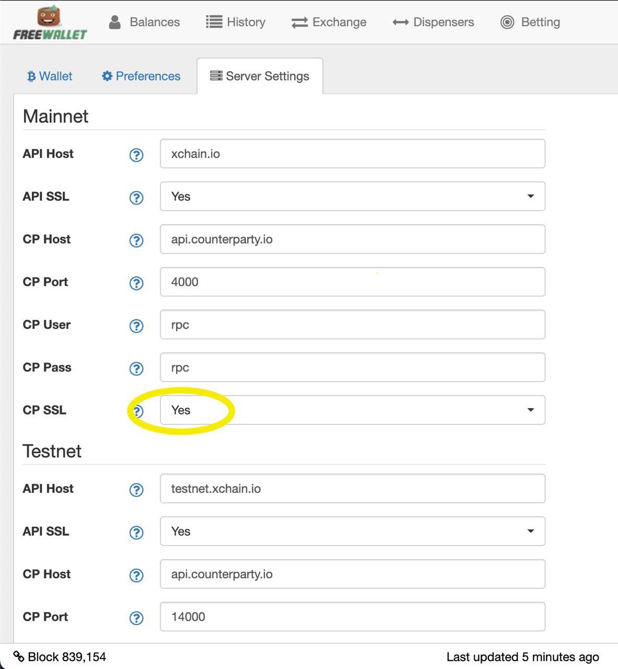Open the Balances page
The width and height of the screenshot is (618, 669).
[144, 22]
